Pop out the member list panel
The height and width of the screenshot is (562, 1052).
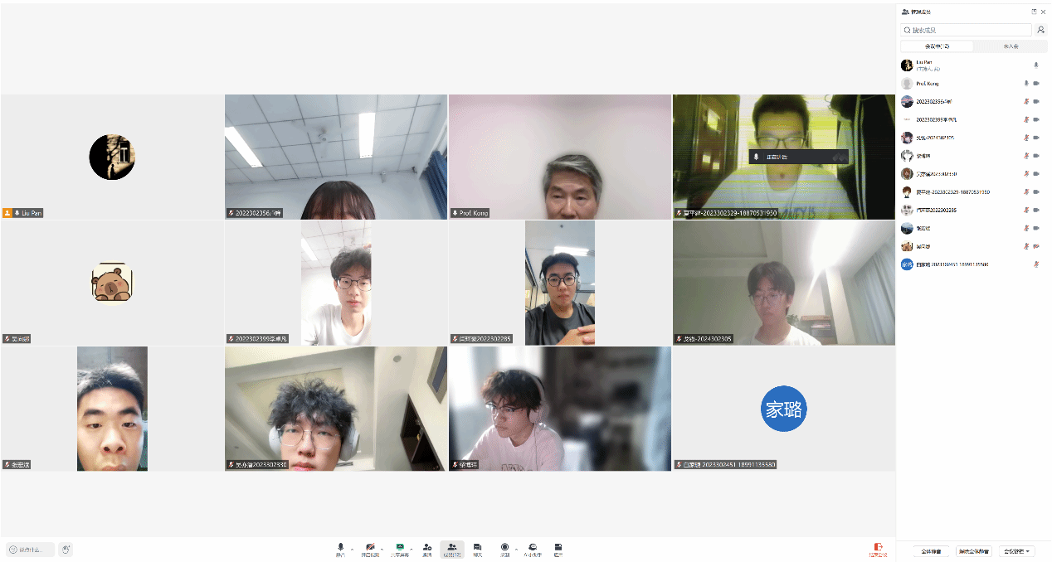pos(1034,12)
